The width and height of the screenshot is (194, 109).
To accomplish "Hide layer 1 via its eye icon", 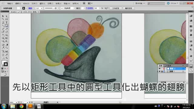I will click(160, 71).
